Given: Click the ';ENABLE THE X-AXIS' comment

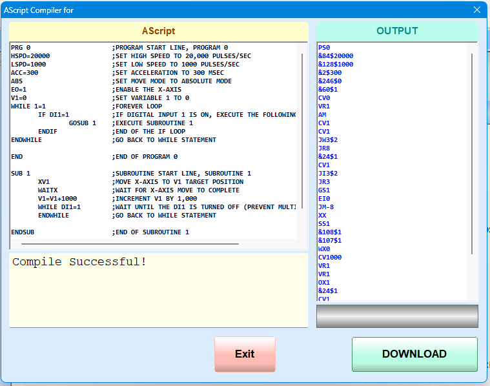Looking at the screenshot, I should [147, 90].
